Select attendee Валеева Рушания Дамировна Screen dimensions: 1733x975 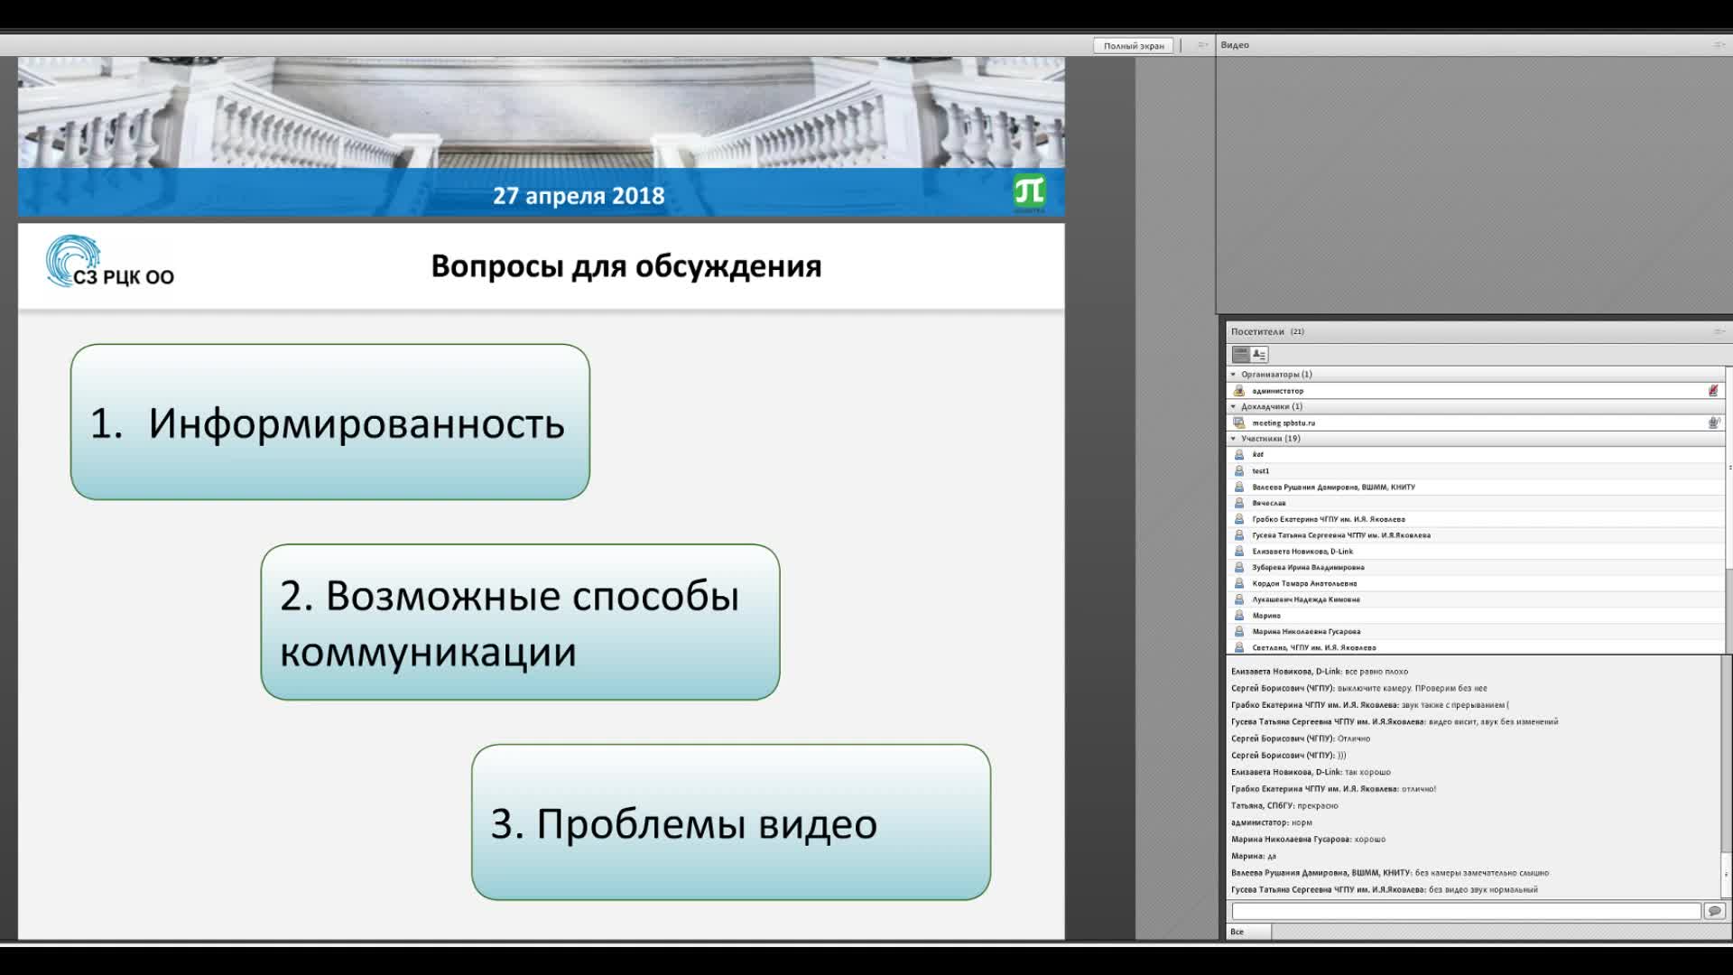[1477, 487]
